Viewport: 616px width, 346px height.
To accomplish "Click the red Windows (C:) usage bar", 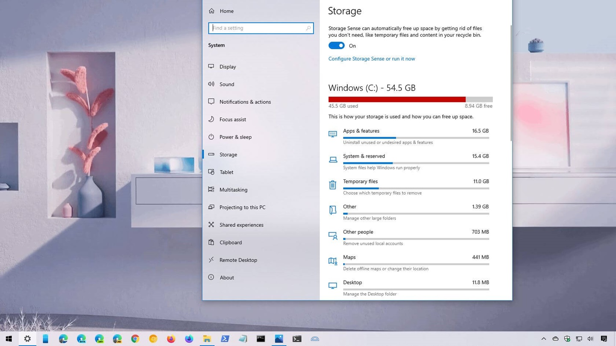I will [397, 99].
